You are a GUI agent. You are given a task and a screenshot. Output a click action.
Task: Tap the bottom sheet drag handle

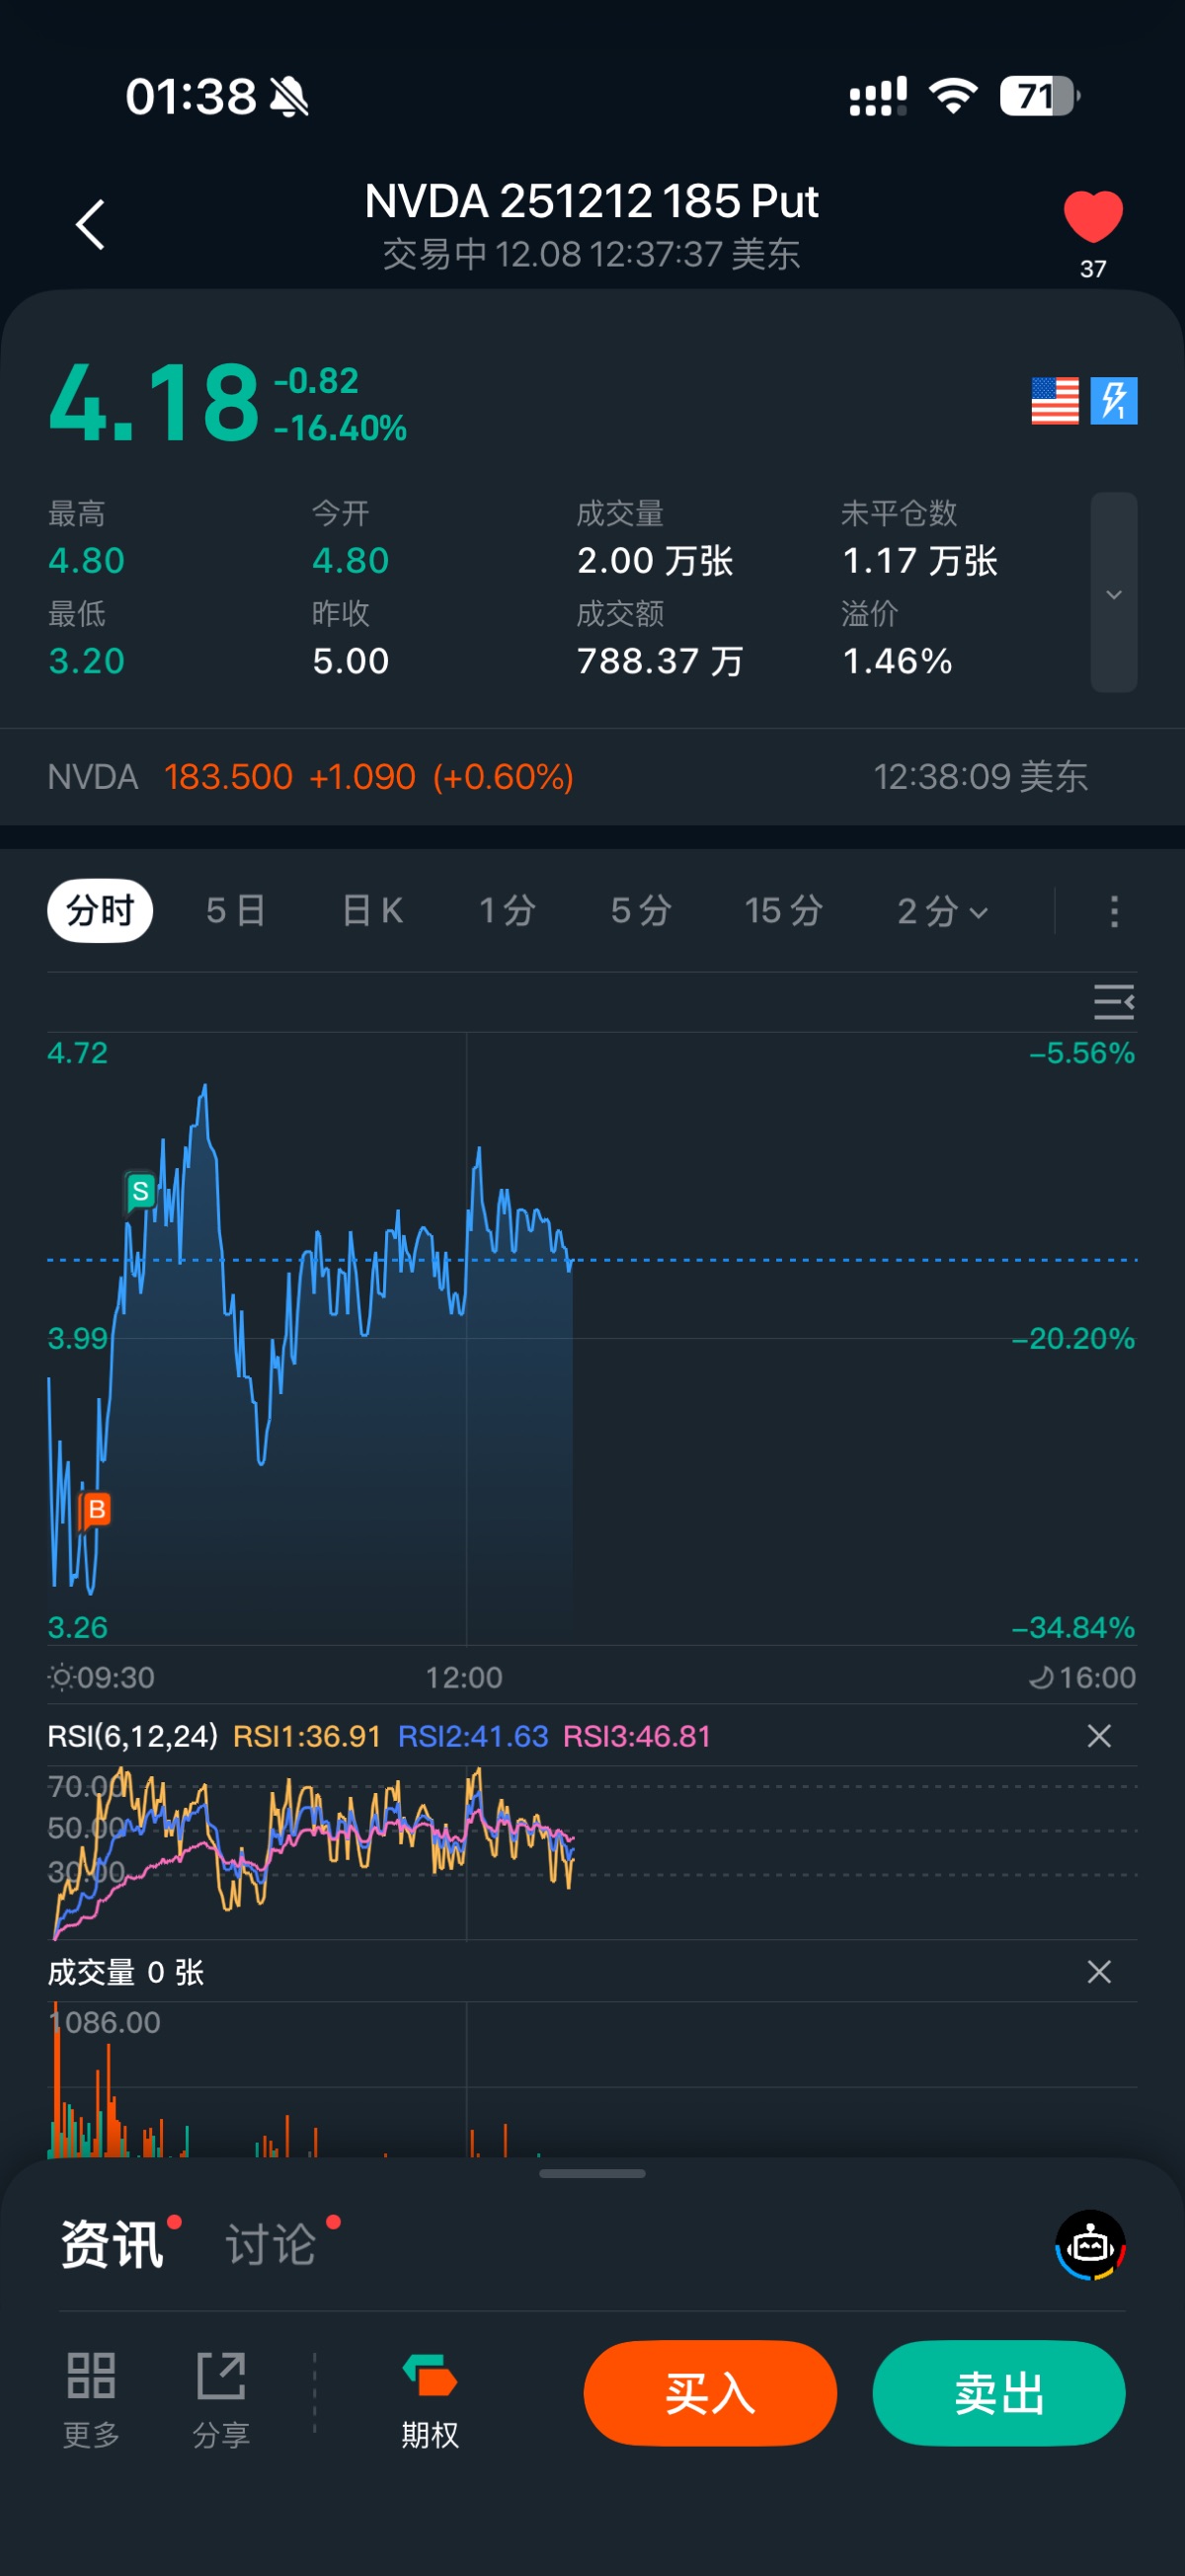pyautogui.click(x=592, y=2173)
